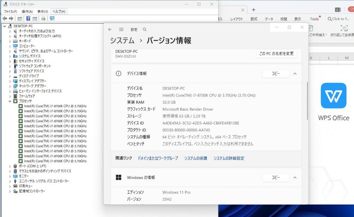
Task: Open the Tools tab in WPS
Action: pos(314,19)
